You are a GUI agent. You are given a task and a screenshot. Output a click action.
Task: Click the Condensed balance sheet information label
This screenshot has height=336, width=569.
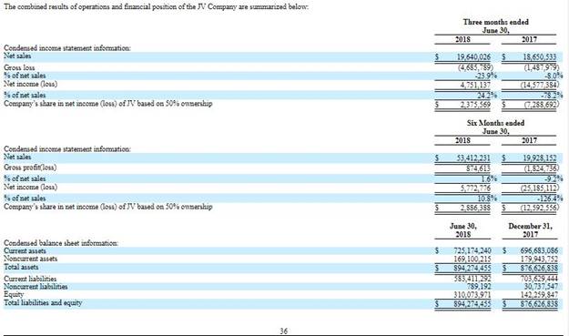(61, 243)
